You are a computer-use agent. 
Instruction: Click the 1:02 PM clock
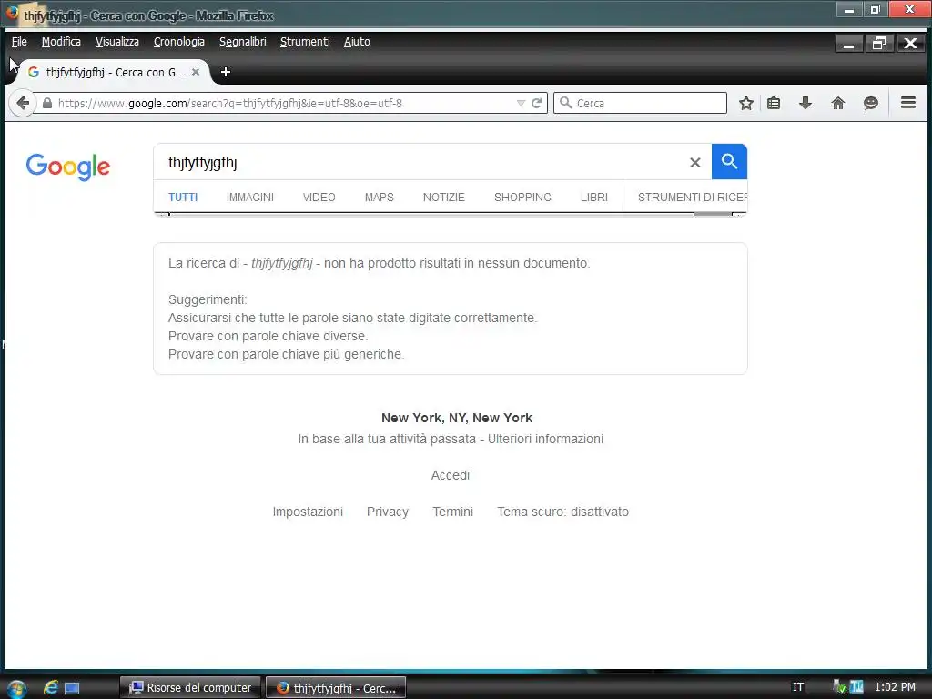coord(896,687)
